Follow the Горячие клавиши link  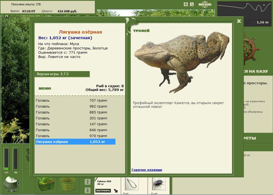tap(147, 170)
